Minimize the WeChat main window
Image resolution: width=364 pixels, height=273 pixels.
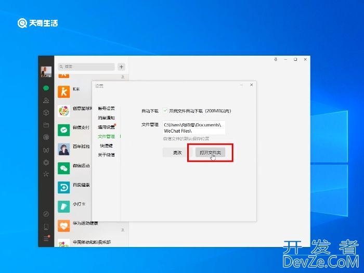[x=285, y=59]
